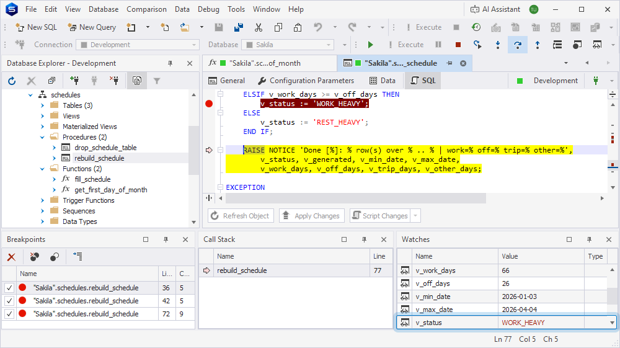The height and width of the screenshot is (348, 620).
Task: Click the Apply Changes button
Action: pyautogui.click(x=312, y=216)
